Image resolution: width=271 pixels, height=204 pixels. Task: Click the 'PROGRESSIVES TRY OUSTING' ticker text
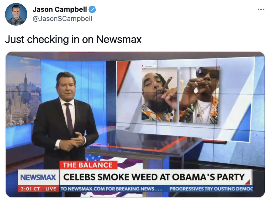coord(211,189)
